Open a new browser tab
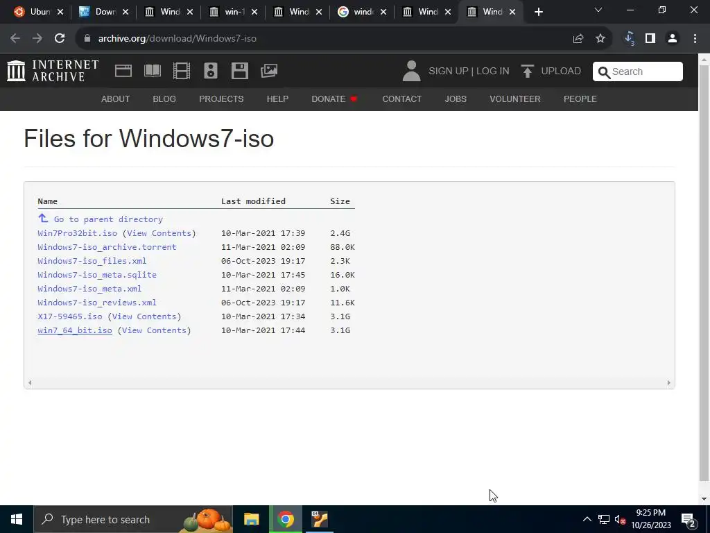This screenshot has width=710, height=533. point(538,12)
